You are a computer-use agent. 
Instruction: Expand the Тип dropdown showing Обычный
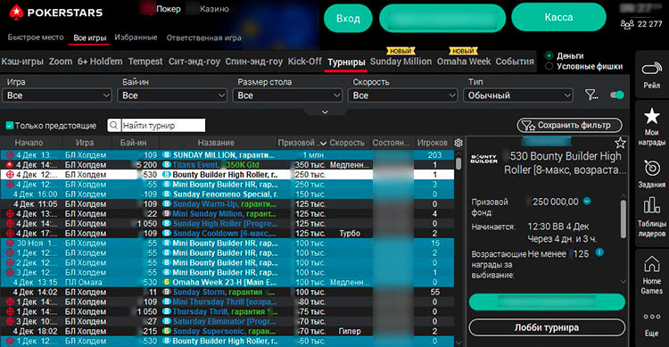point(518,95)
